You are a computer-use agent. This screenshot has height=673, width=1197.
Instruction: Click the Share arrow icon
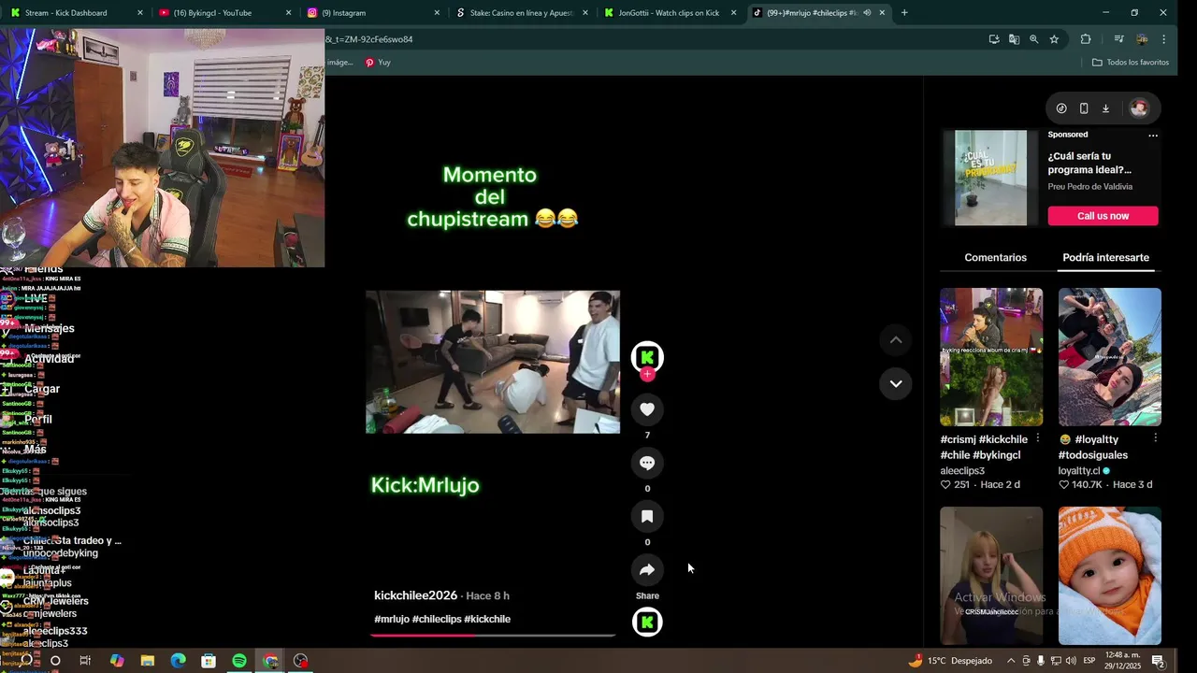coord(647,569)
